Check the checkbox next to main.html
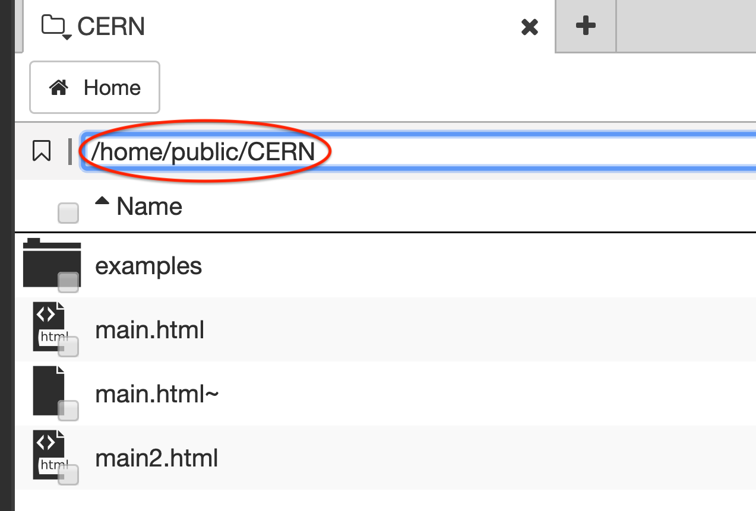 (x=68, y=347)
